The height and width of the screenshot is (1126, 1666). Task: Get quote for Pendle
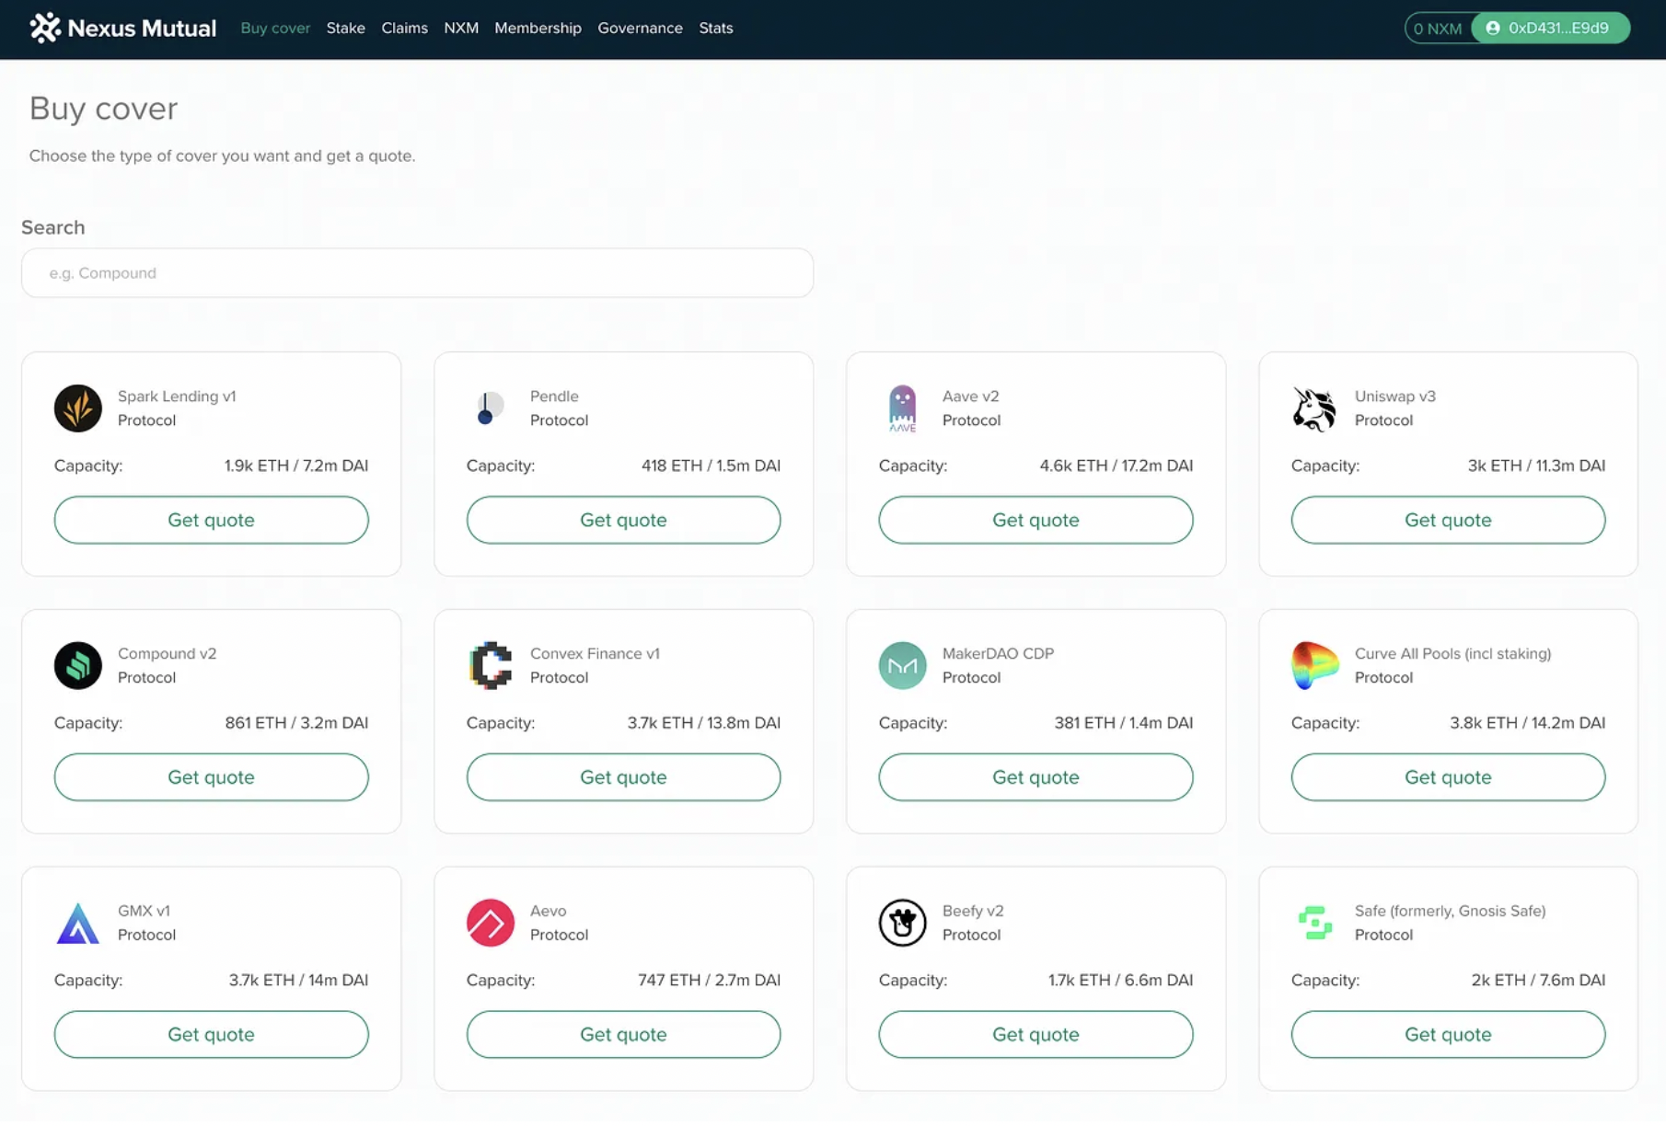pyautogui.click(x=623, y=520)
